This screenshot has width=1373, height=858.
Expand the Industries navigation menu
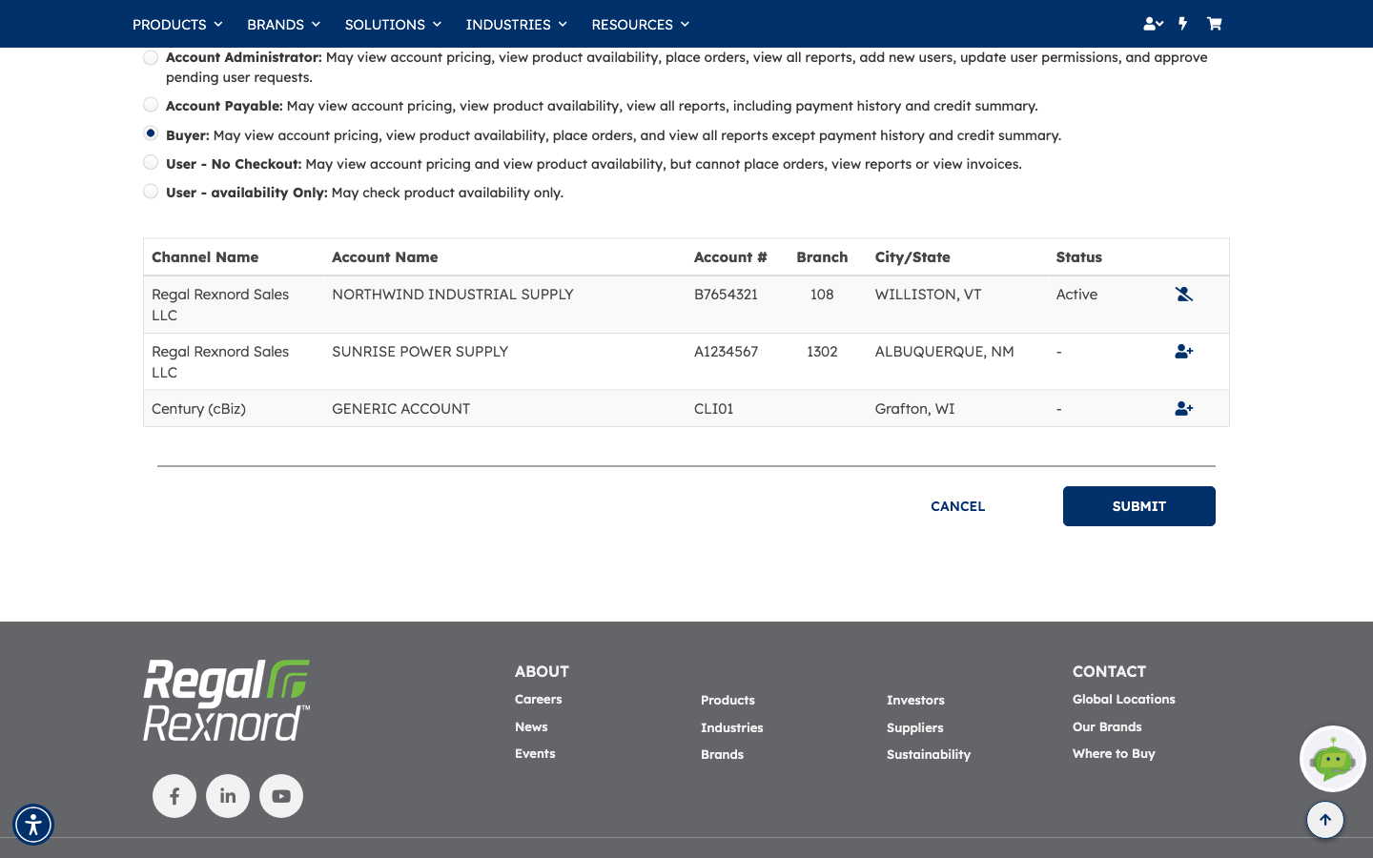pyautogui.click(x=516, y=24)
